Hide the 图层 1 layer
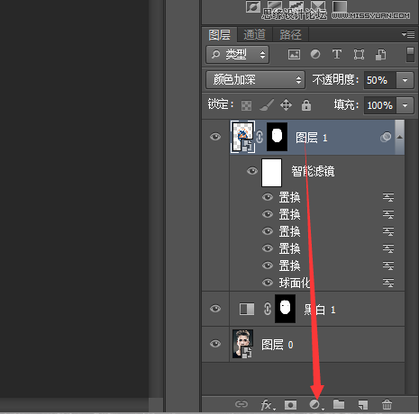 (x=215, y=137)
